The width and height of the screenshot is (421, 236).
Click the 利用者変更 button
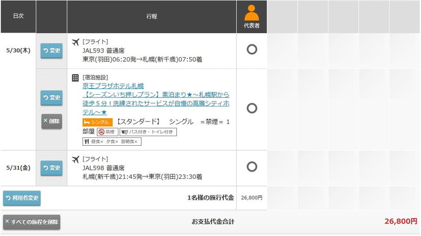22,198
